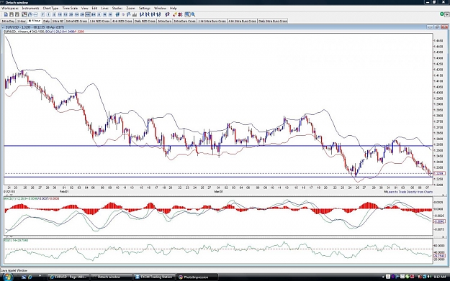Switch to the Daily NZD Cross tab

[x=145, y=21]
